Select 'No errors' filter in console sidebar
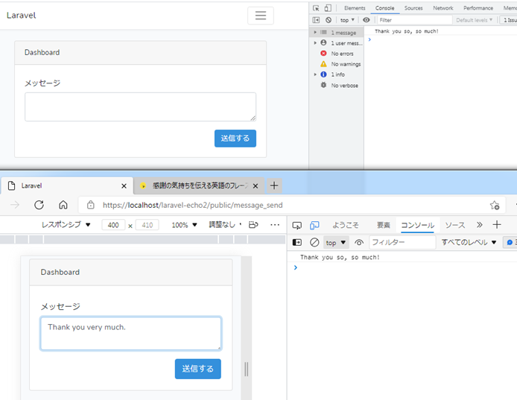 coord(337,54)
